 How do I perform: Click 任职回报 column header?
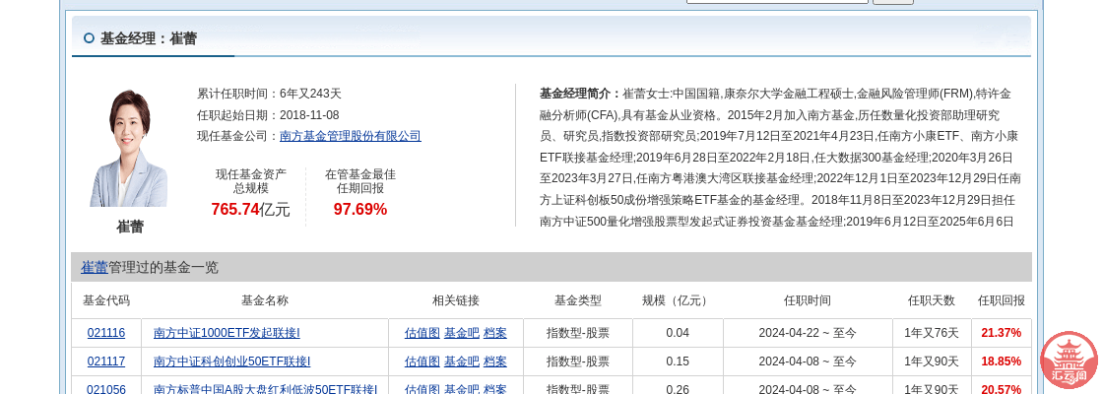[1002, 300]
